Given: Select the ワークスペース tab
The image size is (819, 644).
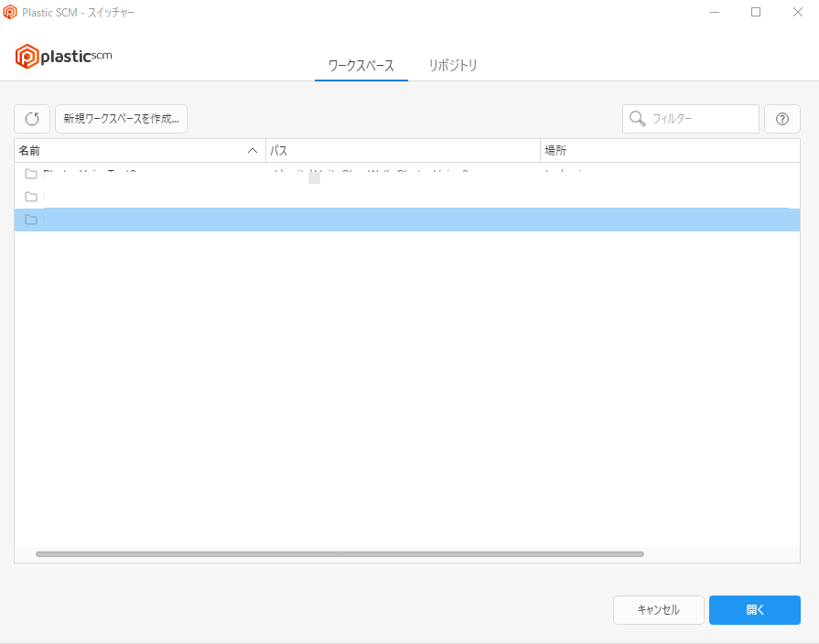Looking at the screenshot, I should coord(361,65).
